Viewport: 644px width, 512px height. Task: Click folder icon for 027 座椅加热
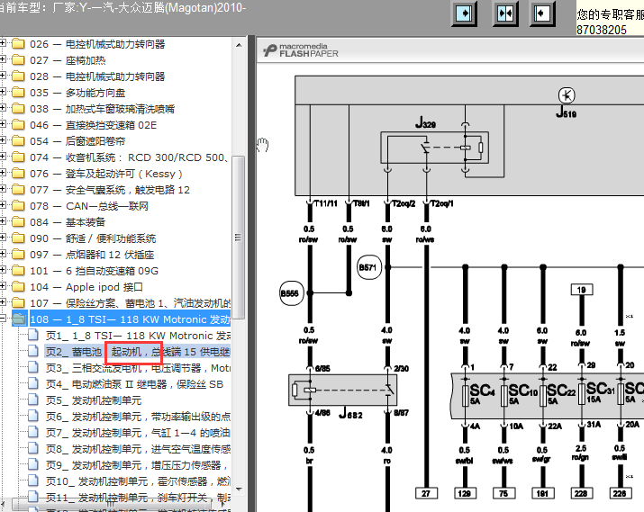click(18, 60)
